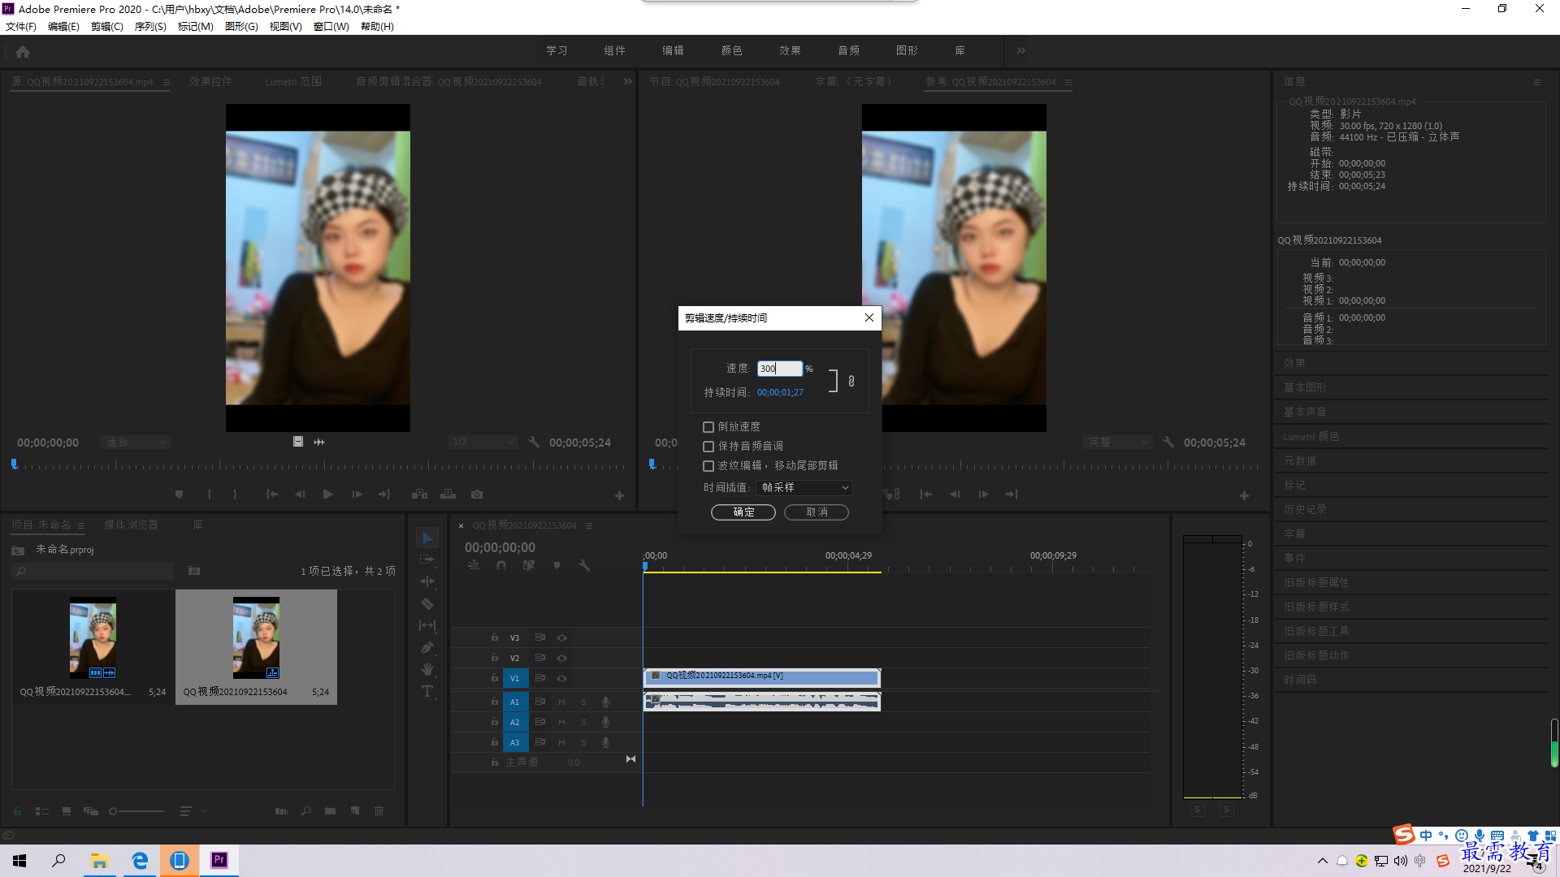Play the source monitor clip
The height and width of the screenshot is (877, 1560).
[x=327, y=494]
